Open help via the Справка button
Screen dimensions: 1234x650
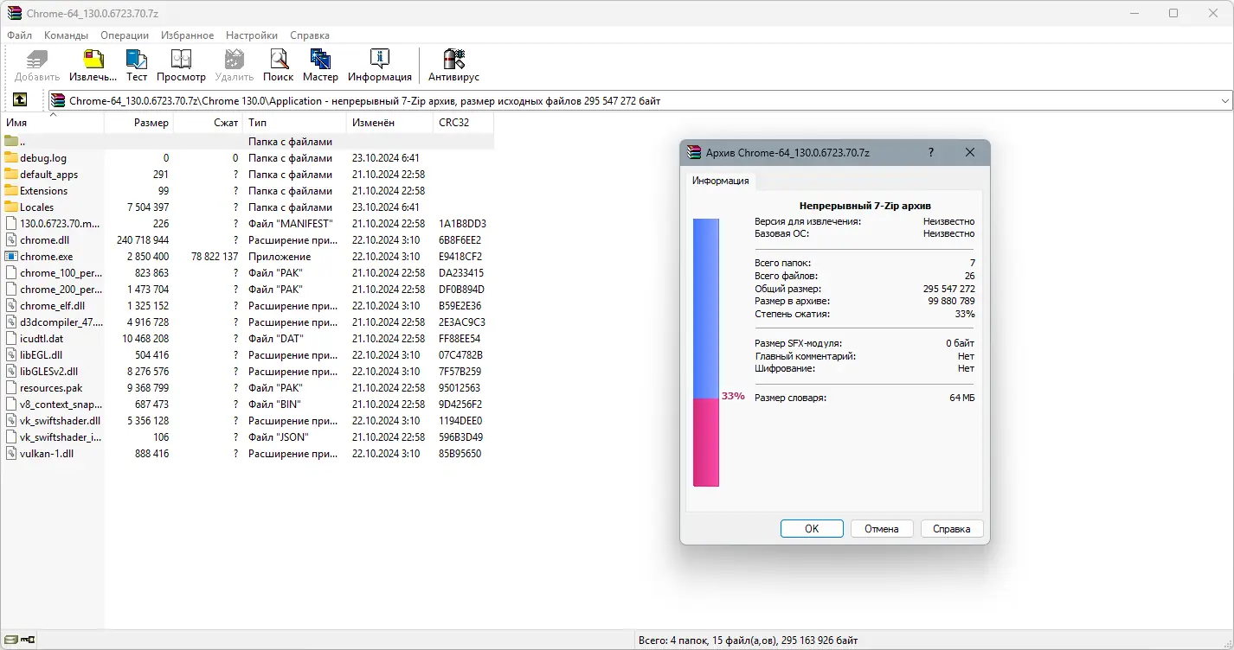coord(951,528)
